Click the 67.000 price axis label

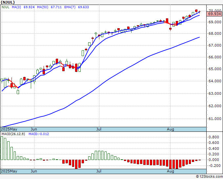[215, 45]
